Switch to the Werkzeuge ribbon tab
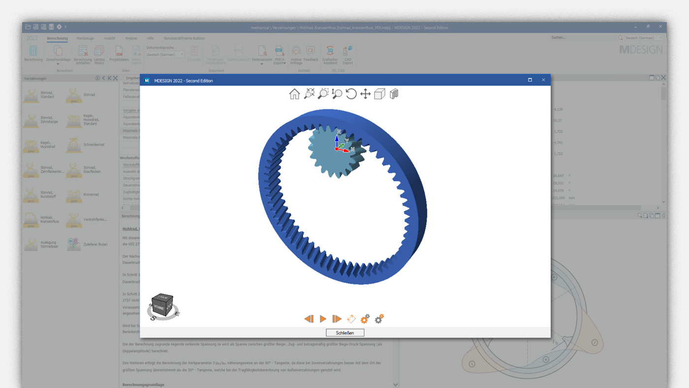The image size is (689, 388). coord(85,38)
